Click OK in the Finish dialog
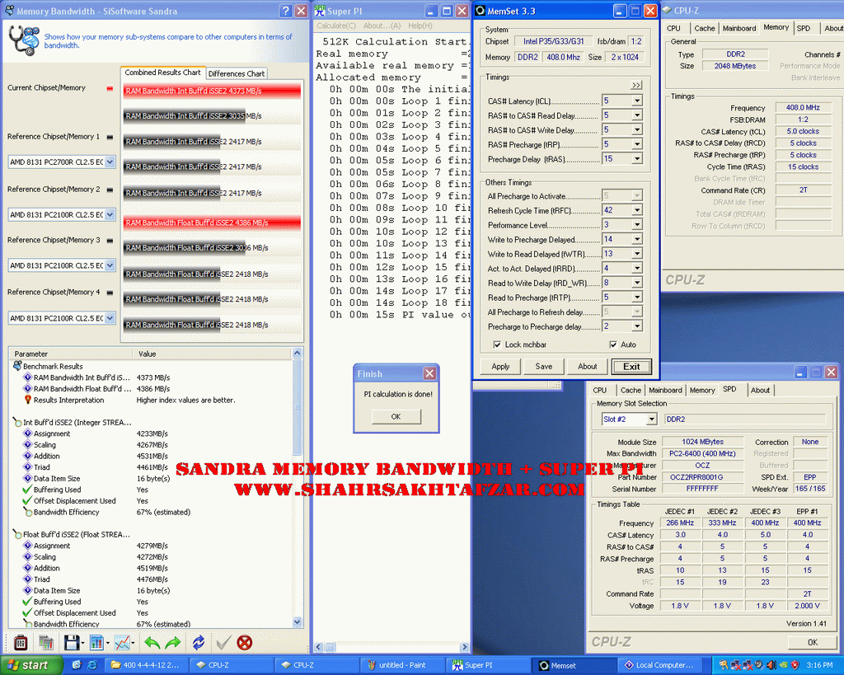The width and height of the screenshot is (844, 675). pos(396,417)
